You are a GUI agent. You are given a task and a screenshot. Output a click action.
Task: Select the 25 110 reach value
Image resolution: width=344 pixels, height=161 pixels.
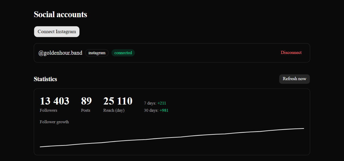click(118, 101)
